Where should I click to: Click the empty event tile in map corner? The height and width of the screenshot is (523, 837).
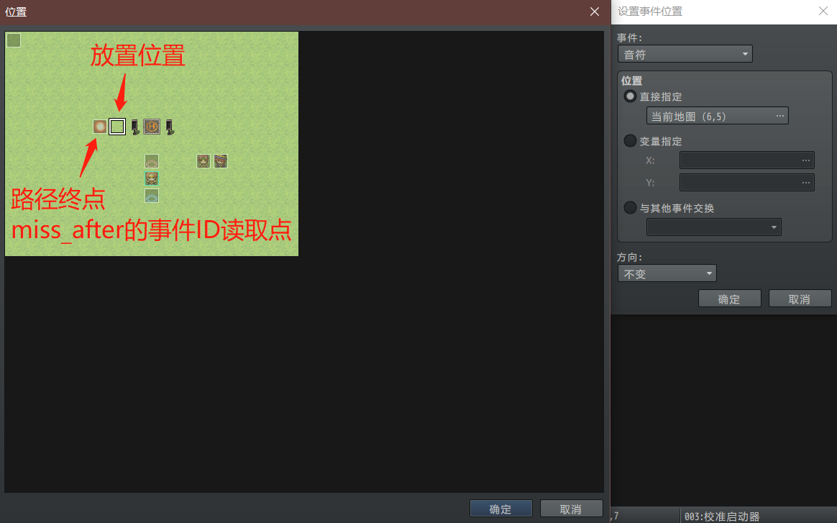[14, 40]
